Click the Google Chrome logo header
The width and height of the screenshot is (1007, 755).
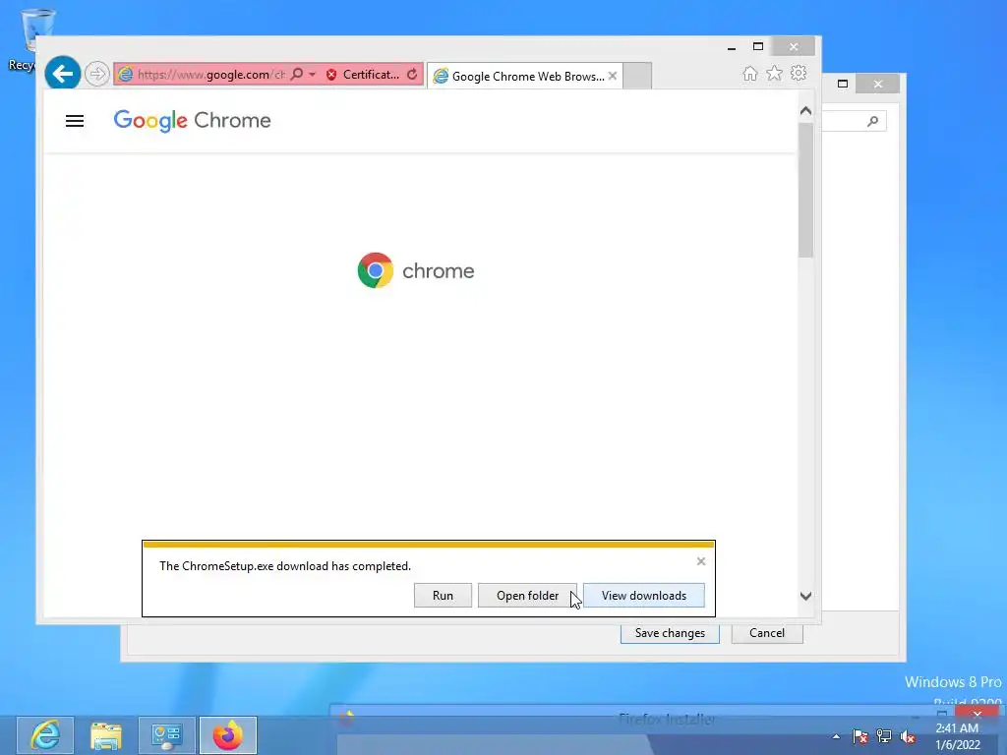[192, 120]
